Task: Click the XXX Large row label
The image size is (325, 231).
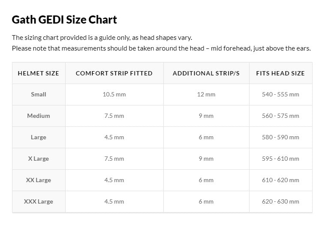Action: [x=39, y=201]
